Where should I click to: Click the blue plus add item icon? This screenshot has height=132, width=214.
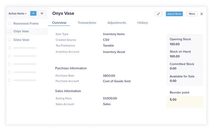point(33,13)
